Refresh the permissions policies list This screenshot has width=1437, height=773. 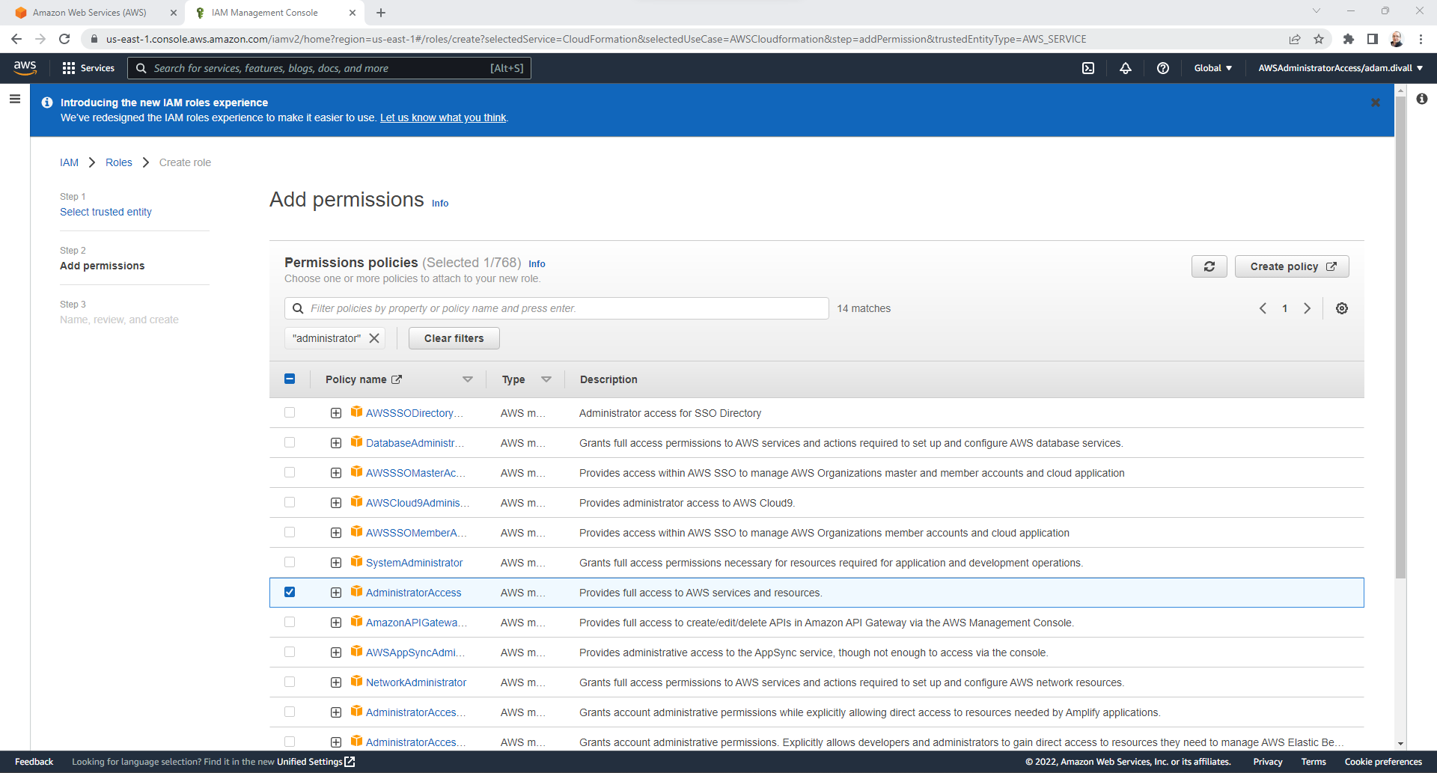point(1209,266)
